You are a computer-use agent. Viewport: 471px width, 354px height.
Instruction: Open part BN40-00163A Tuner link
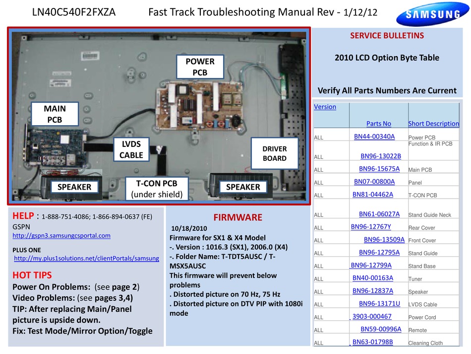[x=372, y=278]
